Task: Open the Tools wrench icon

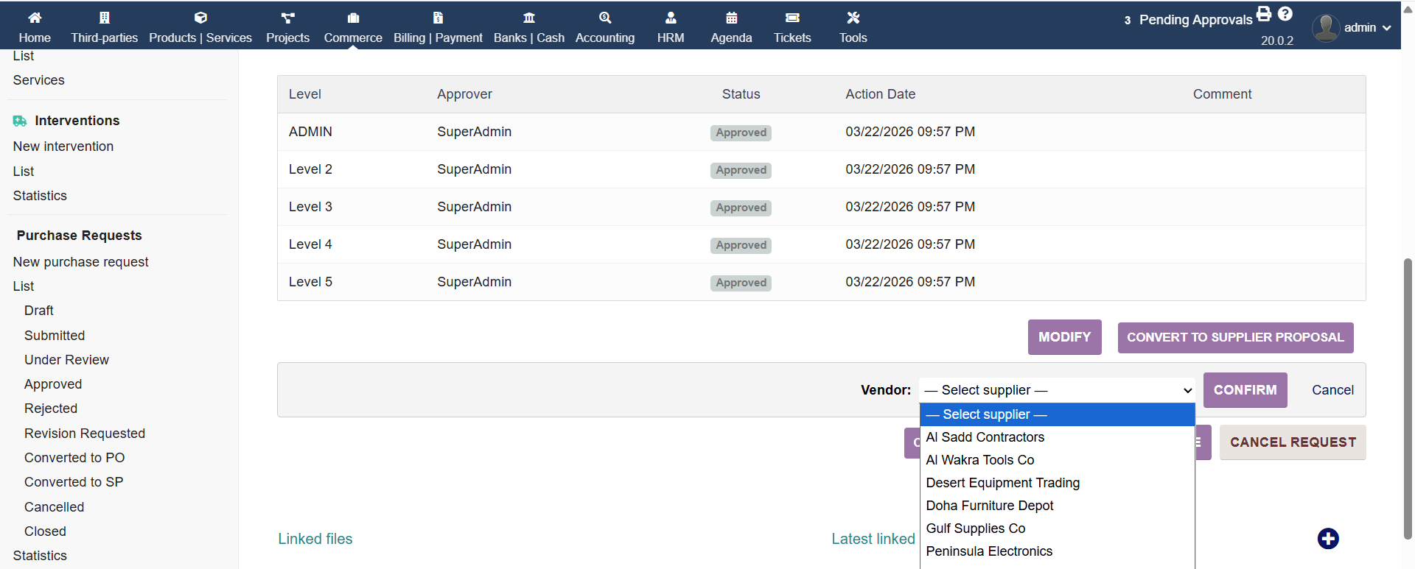Action: point(853,18)
